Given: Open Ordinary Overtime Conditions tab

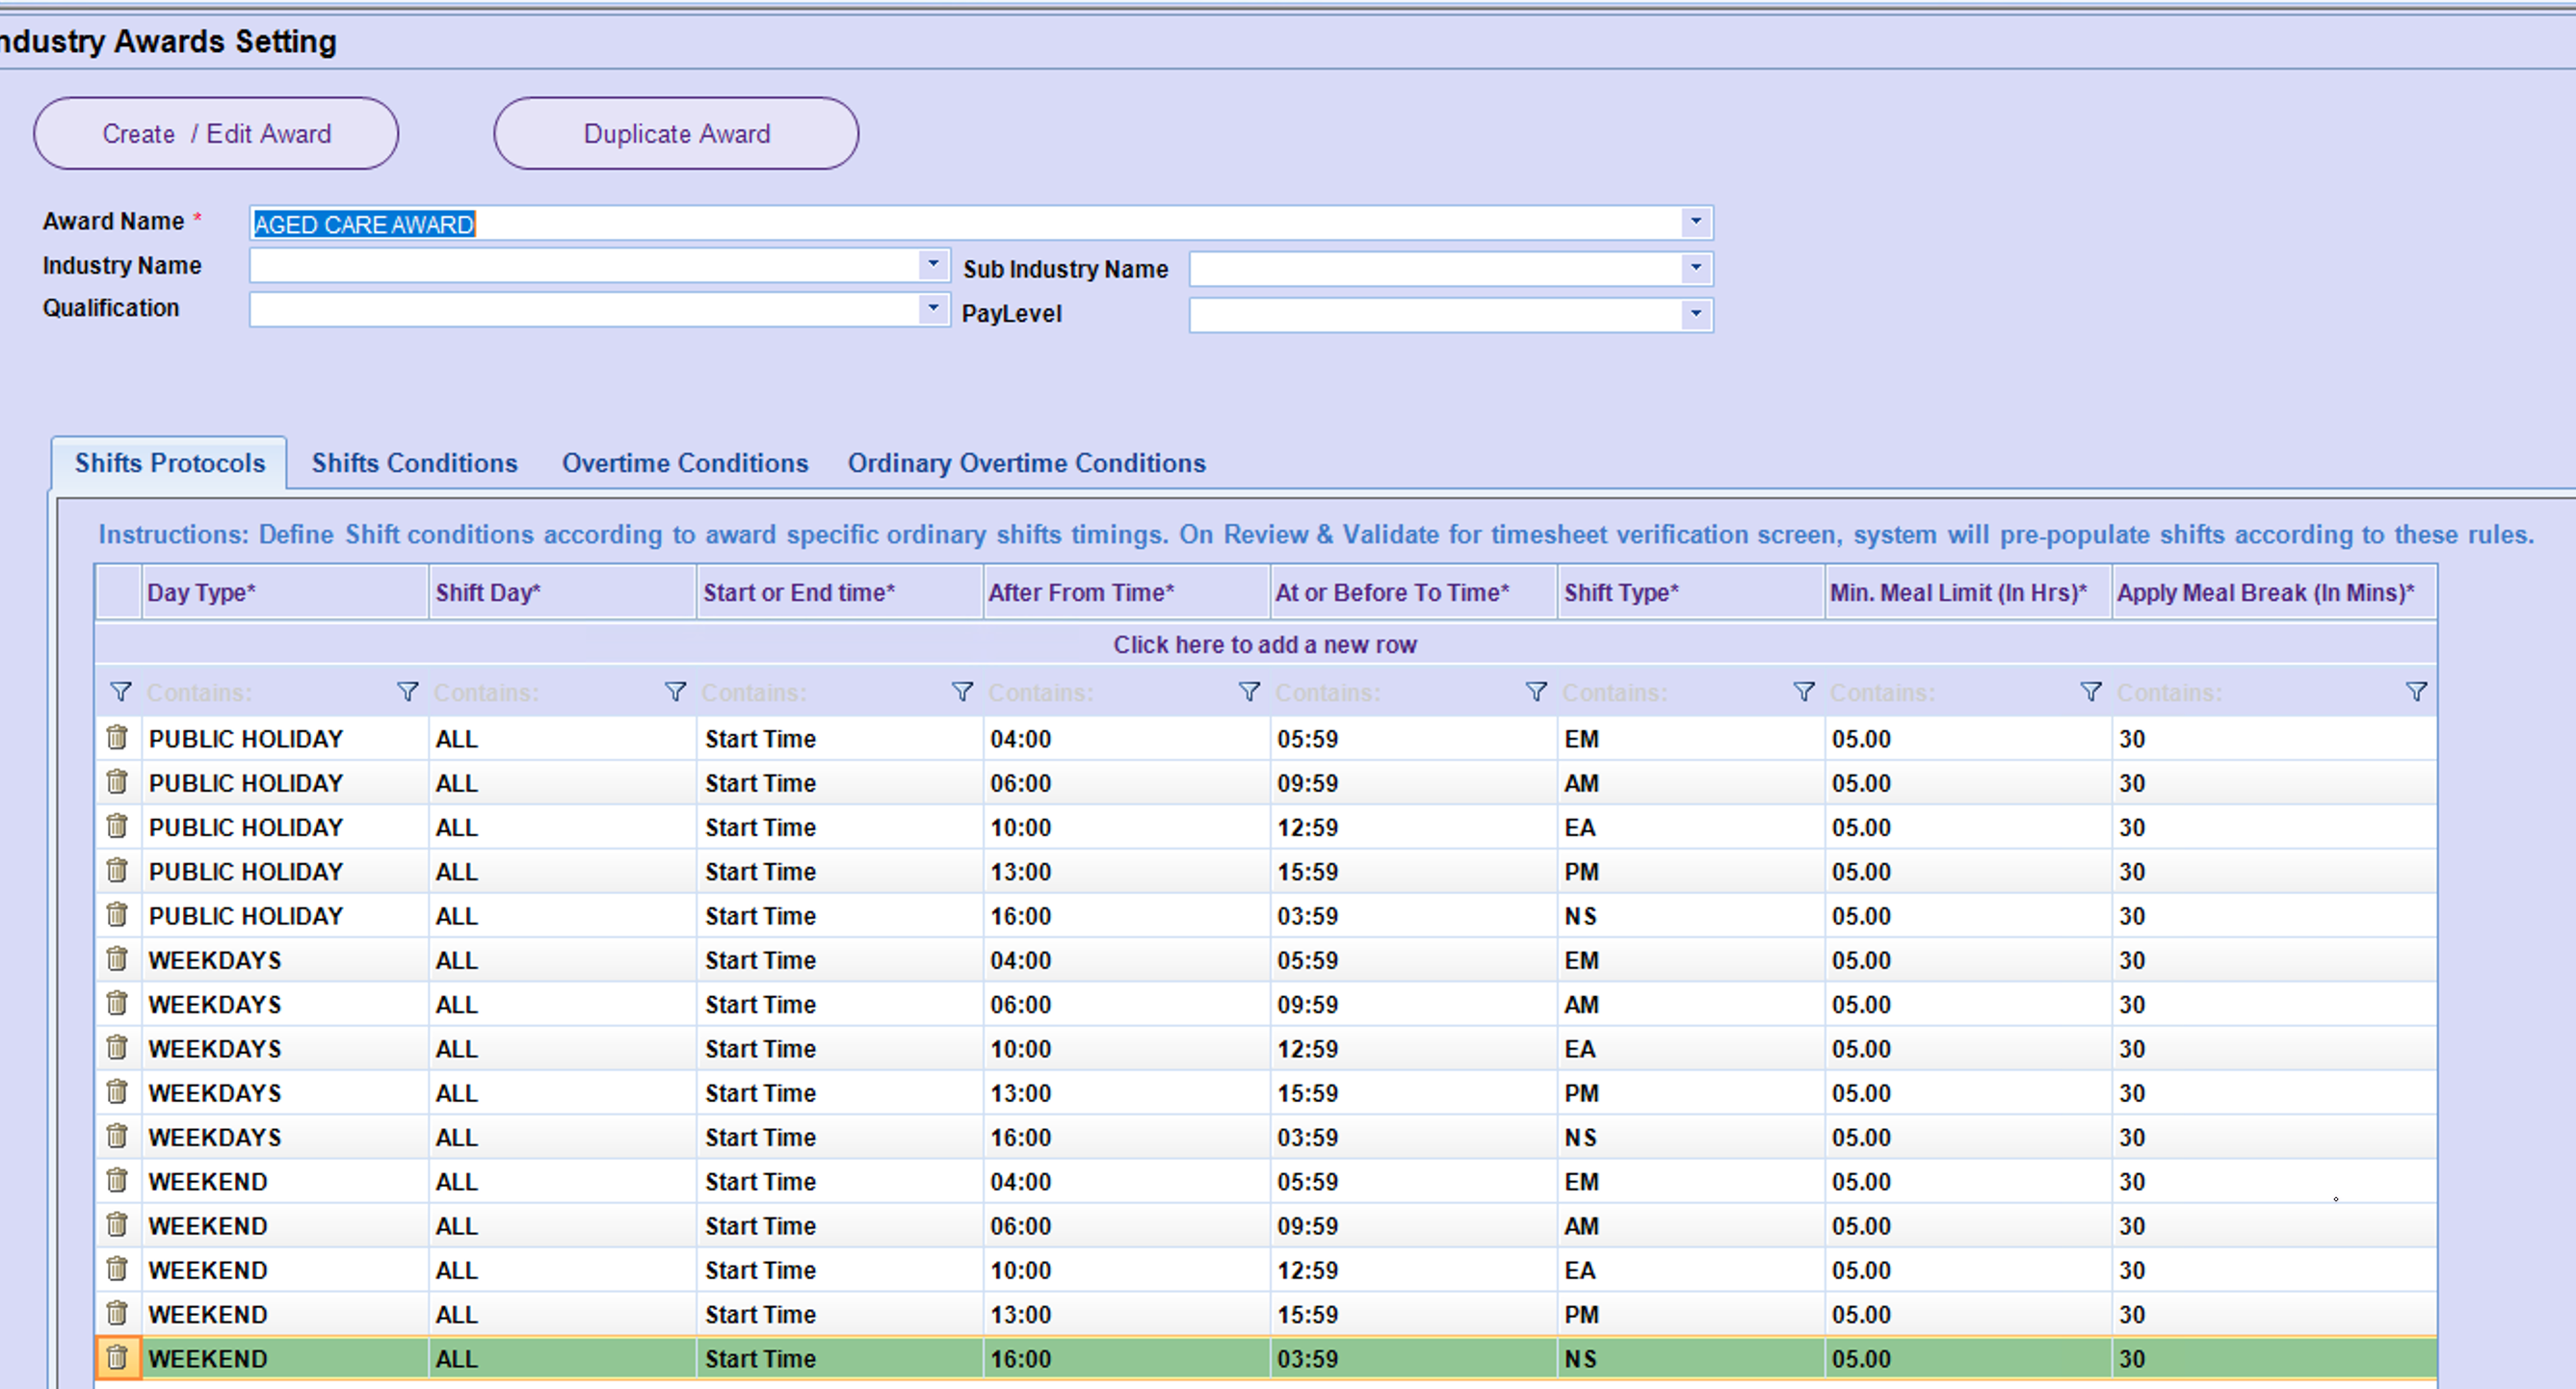Looking at the screenshot, I should (1026, 463).
